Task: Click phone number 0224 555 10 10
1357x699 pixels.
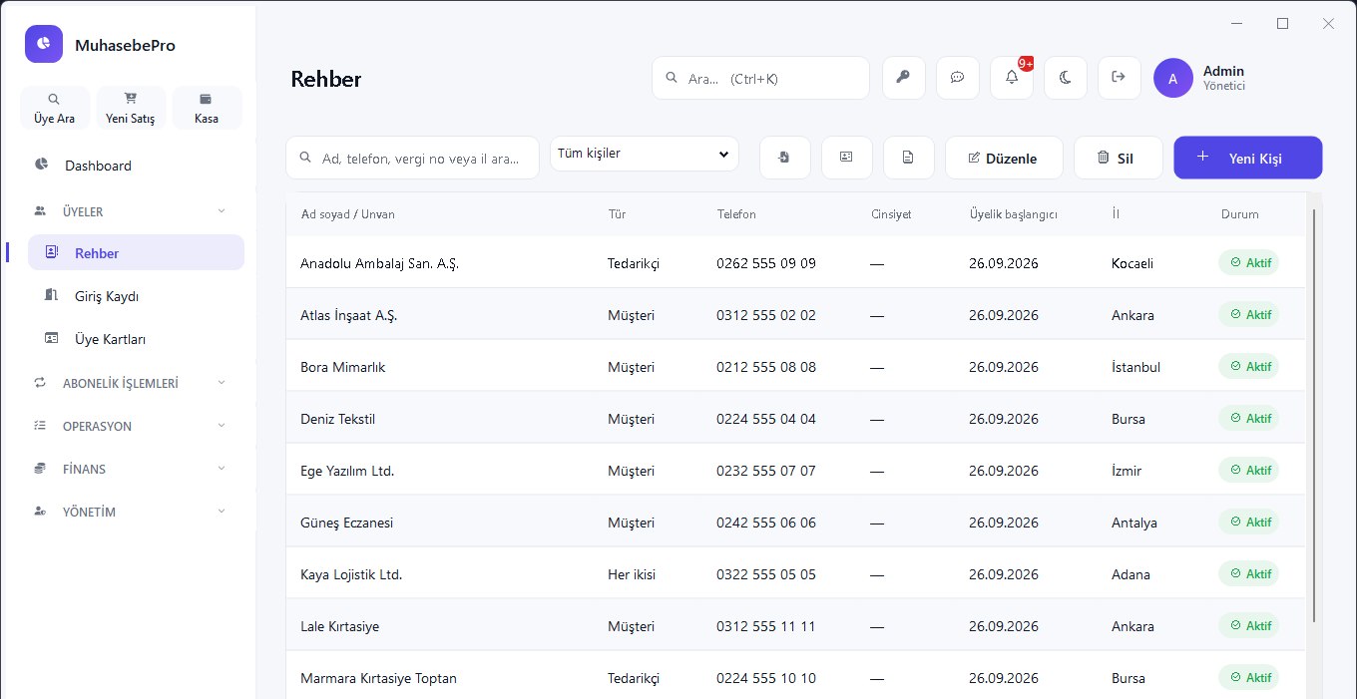Action: 766,678
